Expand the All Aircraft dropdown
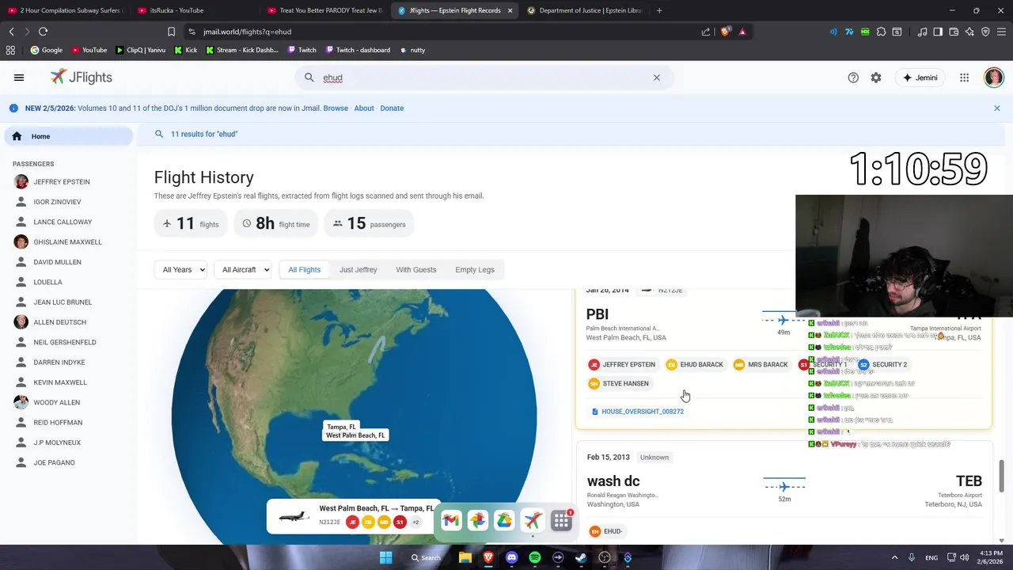Viewport: 1013px width, 570px height. click(242, 270)
